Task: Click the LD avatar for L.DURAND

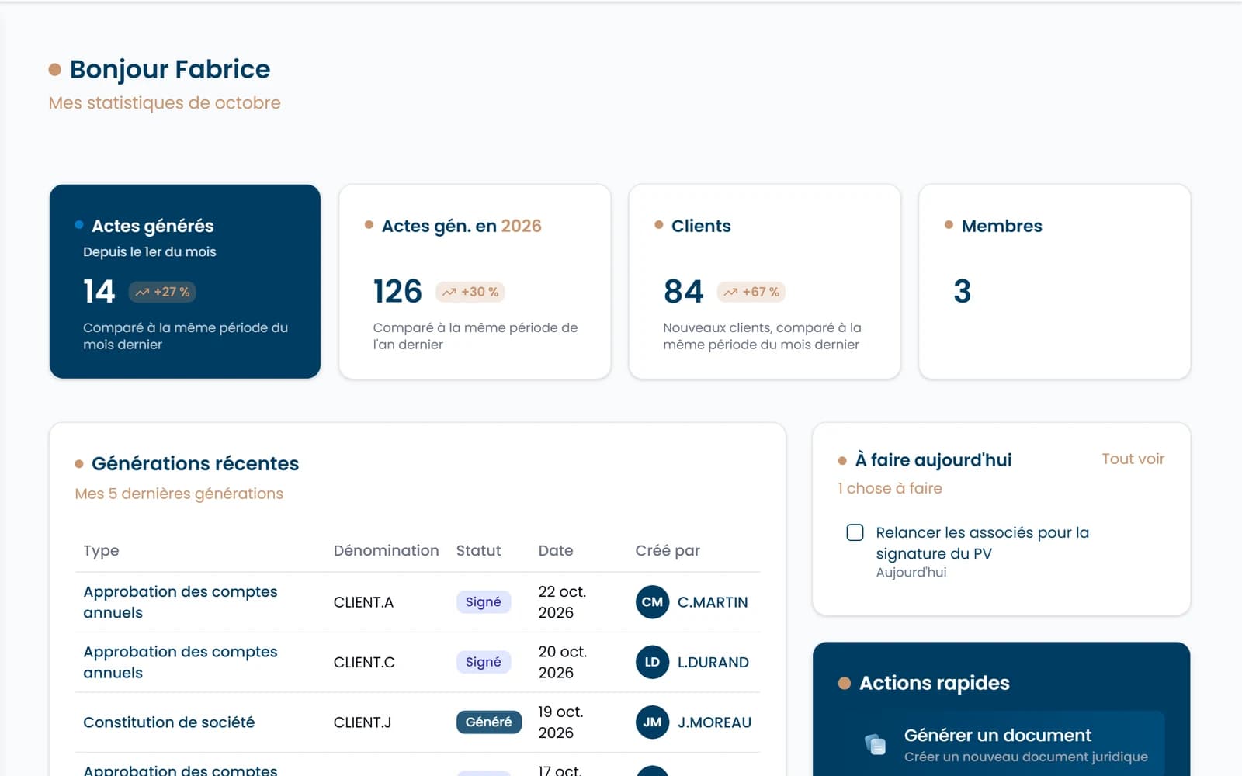Action: point(652,662)
